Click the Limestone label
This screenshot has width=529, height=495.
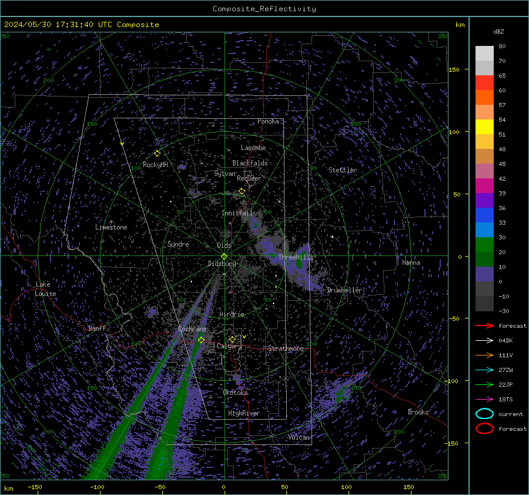click(111, 227)
